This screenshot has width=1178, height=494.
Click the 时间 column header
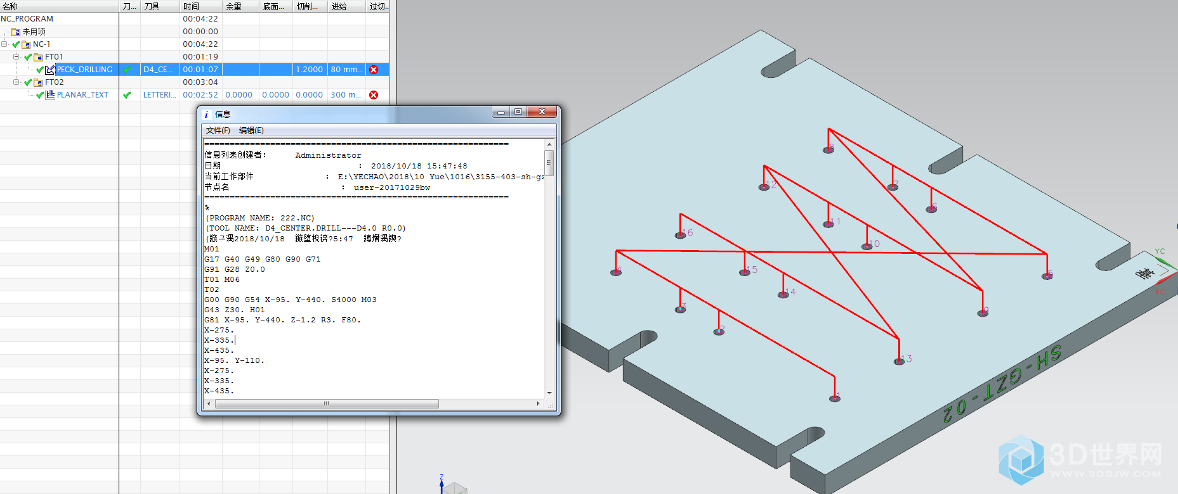[201, 6]
